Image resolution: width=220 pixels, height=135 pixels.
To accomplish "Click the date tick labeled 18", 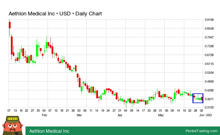I will 62,111.
